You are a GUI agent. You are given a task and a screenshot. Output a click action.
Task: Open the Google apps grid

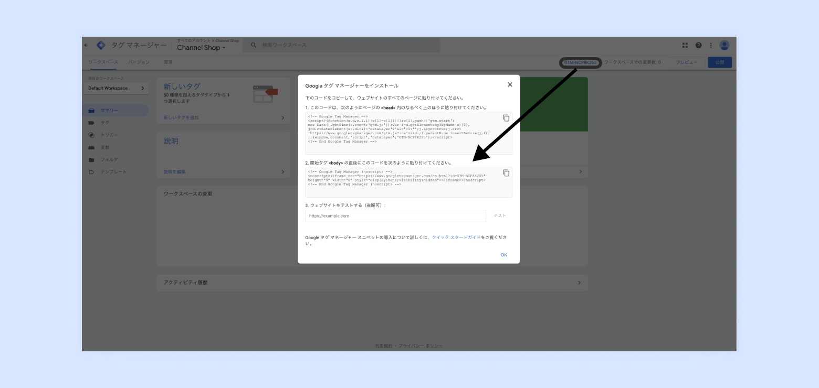point(685,45)
